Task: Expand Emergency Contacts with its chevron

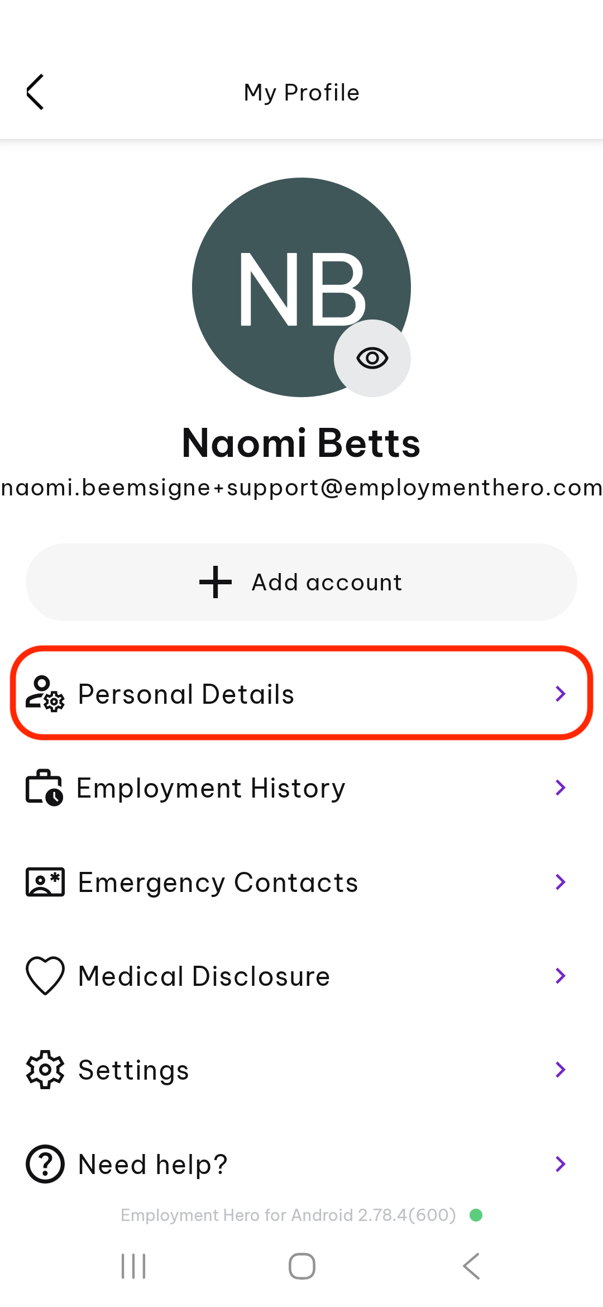Action: pos(561,882)
